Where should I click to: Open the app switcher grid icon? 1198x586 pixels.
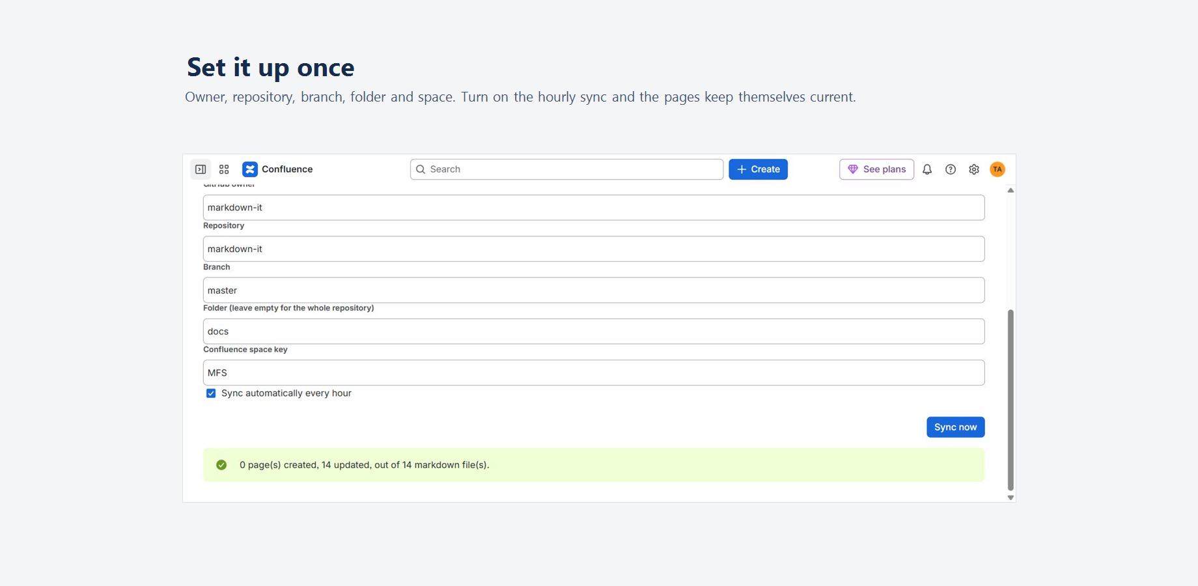pos(224,169)
